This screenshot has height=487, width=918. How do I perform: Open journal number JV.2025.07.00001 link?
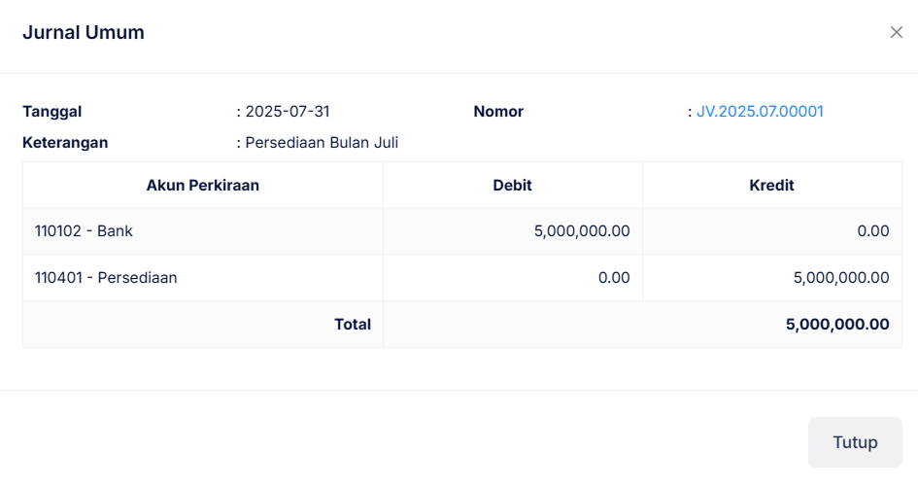coord(760,112)
